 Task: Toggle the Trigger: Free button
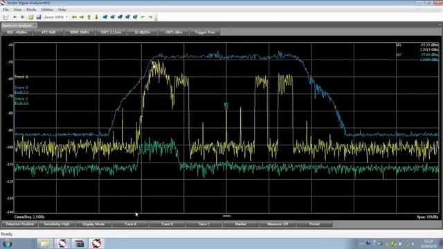pos(205,33)
